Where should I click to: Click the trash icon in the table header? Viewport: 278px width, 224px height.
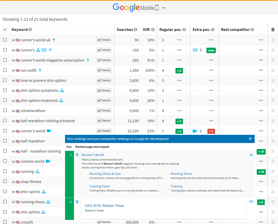[273, 29]
